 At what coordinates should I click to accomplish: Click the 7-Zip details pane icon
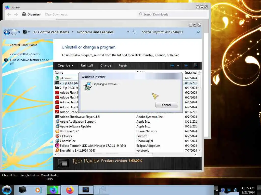click(x=63, y=163)
